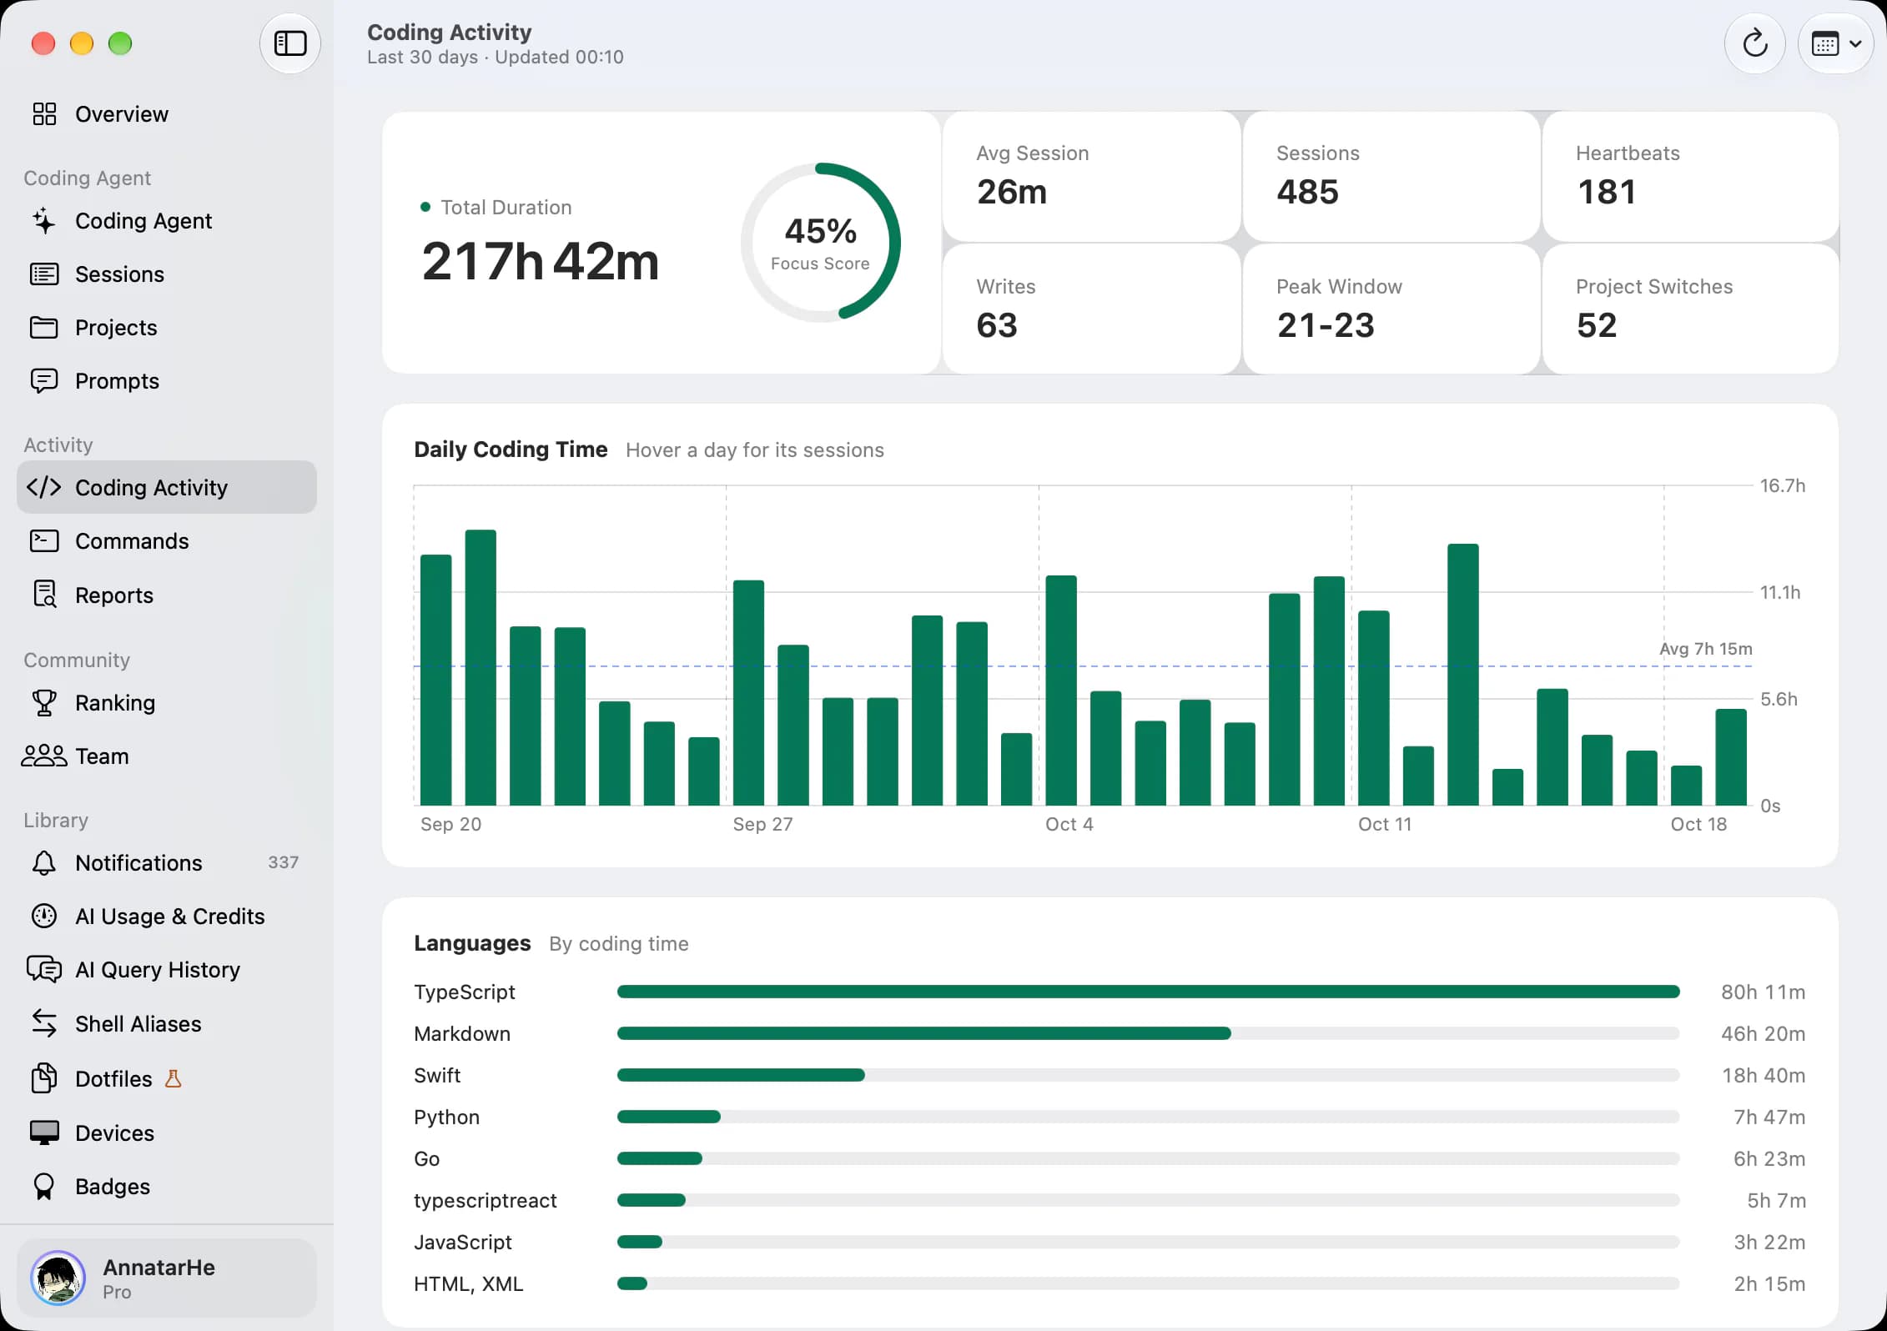Screen dimensions: 1887x1331
Task: Open the Overview page label
Action: point(122,113)
